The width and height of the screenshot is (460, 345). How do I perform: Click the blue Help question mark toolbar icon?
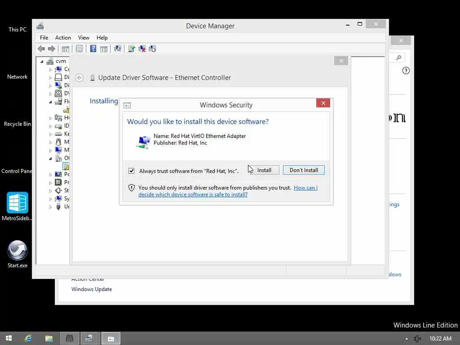point(93,49)
